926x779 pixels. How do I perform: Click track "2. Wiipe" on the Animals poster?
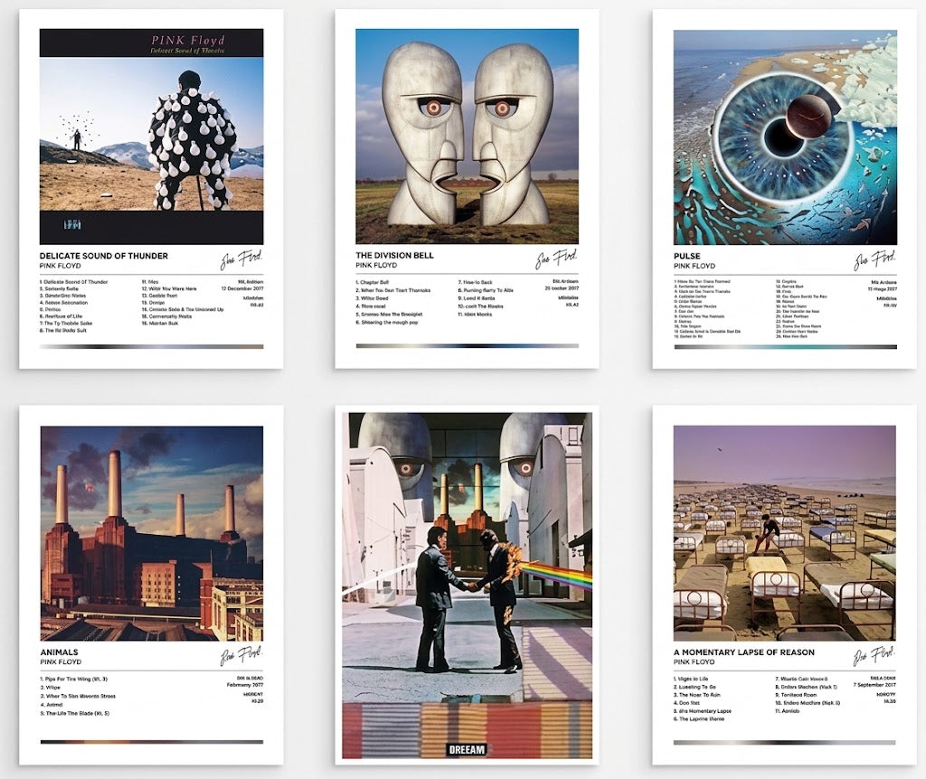pos(51,688)
